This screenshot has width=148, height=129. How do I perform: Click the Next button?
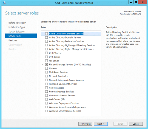(101, 124)
